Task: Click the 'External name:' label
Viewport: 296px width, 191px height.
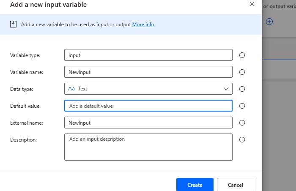Action: 27,123
